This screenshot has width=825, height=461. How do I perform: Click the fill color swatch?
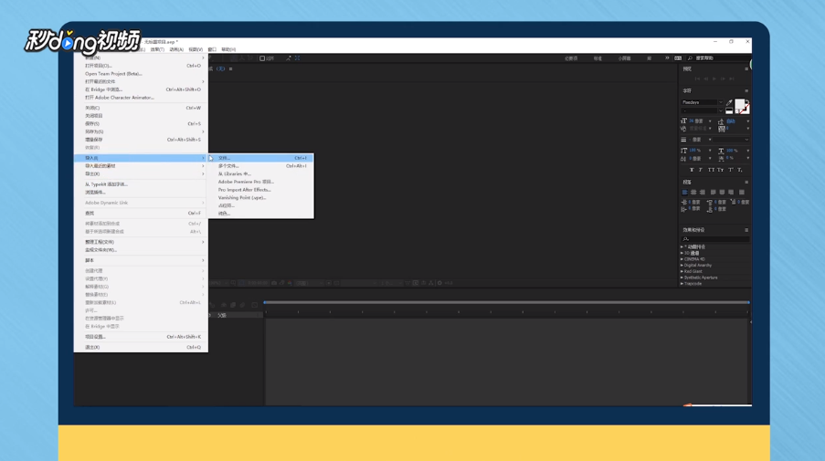pyautogui.click(x=740, y=104)
